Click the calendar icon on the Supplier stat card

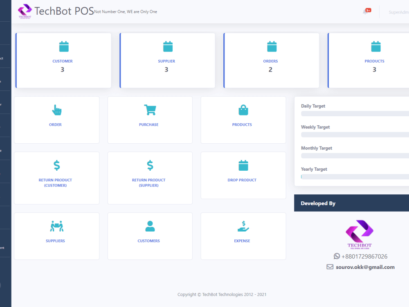pos(168,47)
